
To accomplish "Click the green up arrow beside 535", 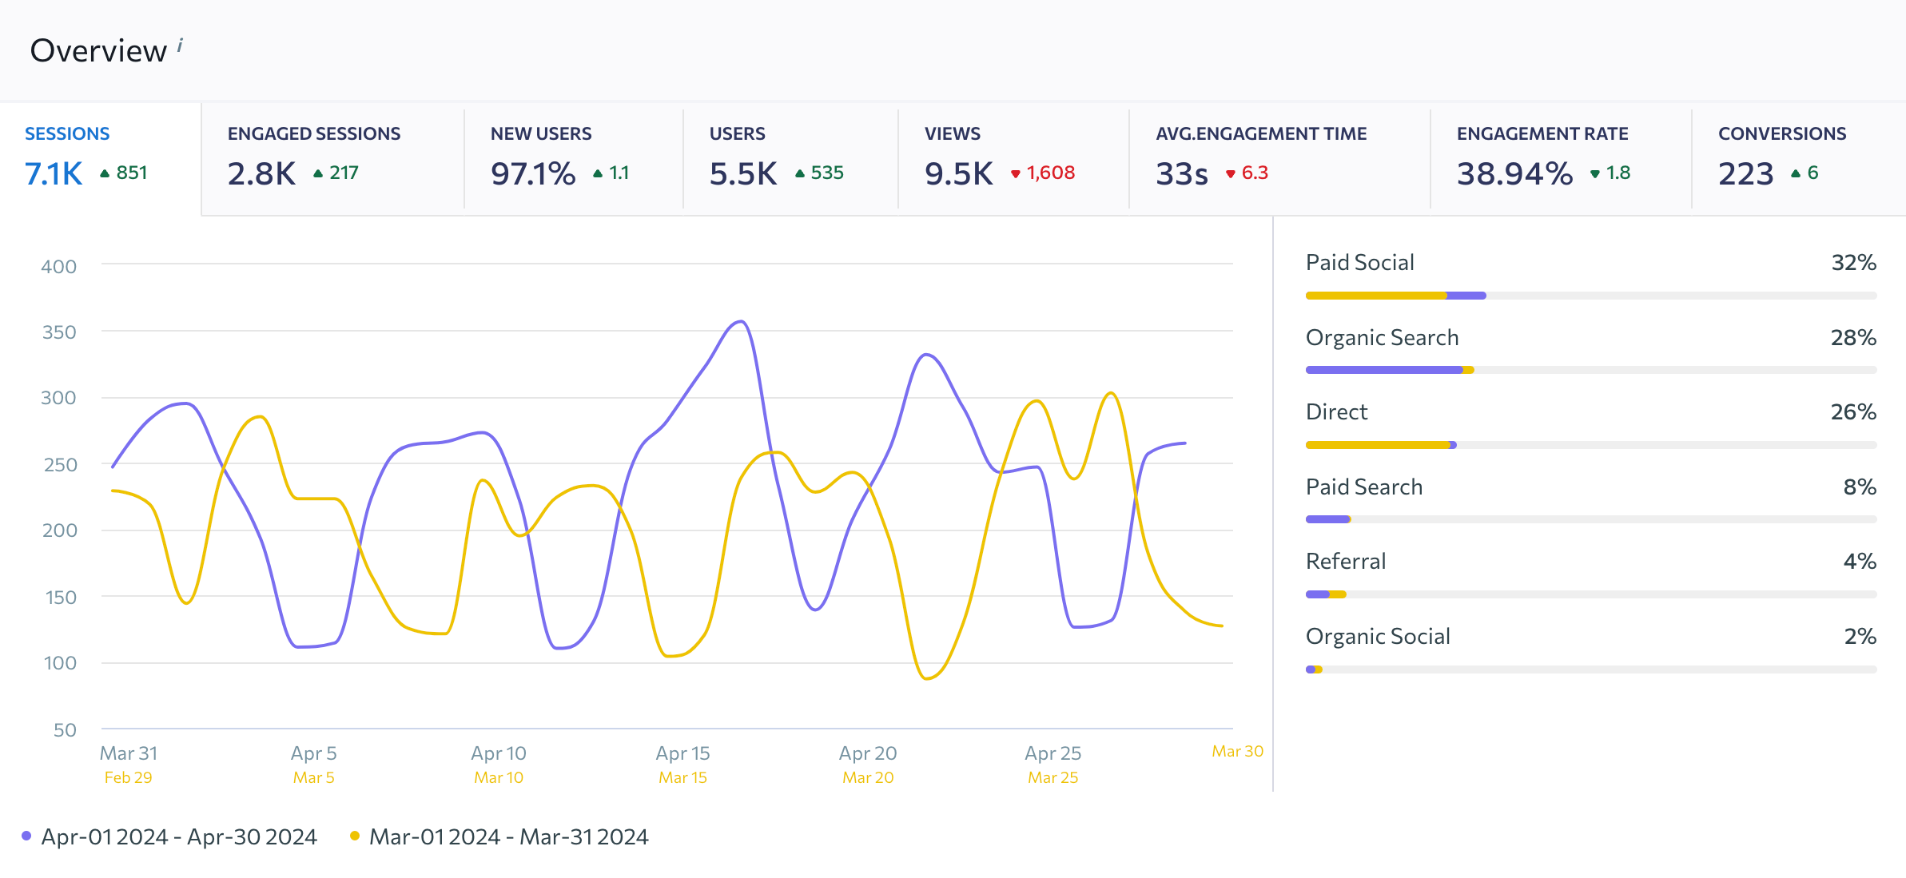I will point(800,173).
